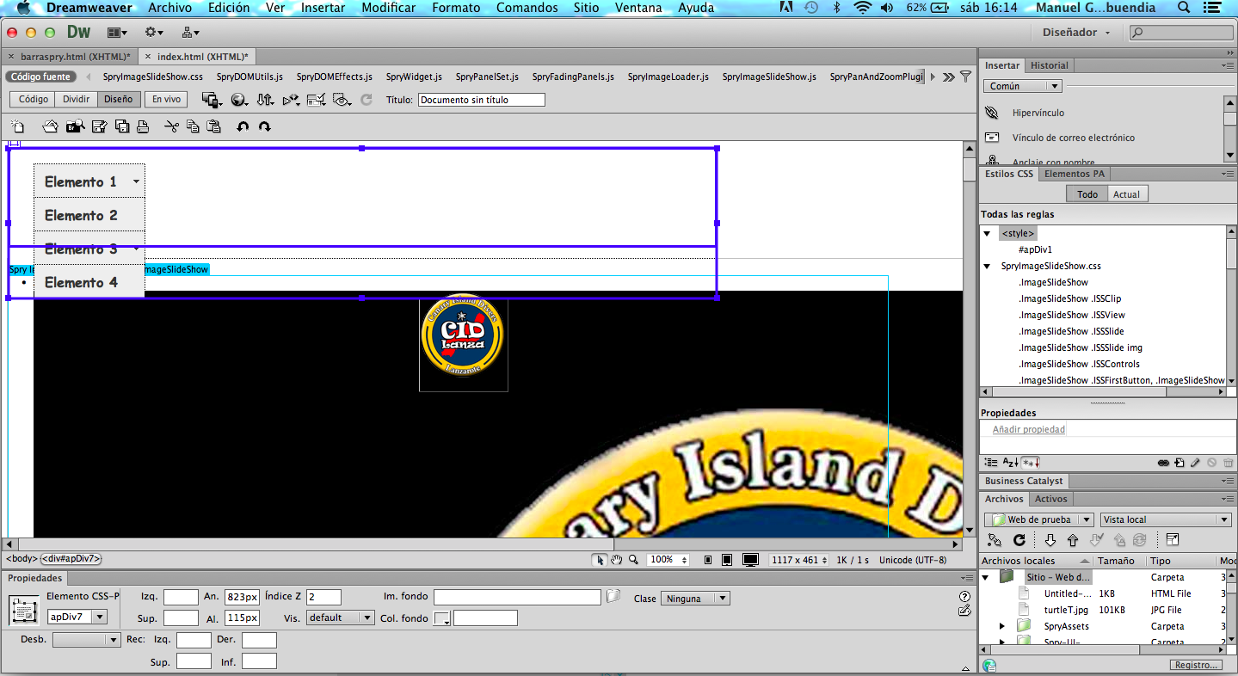This screenshot has height=676, width=1238.
Task: Open the Vis. visibility dropdown
Action: 341,618
